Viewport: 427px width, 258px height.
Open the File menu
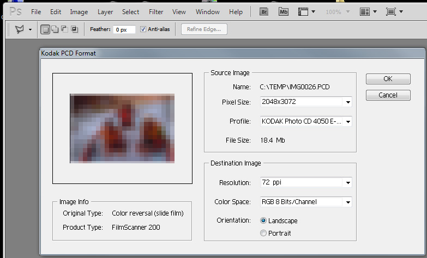pyautogui.click(x=36, y=12)
